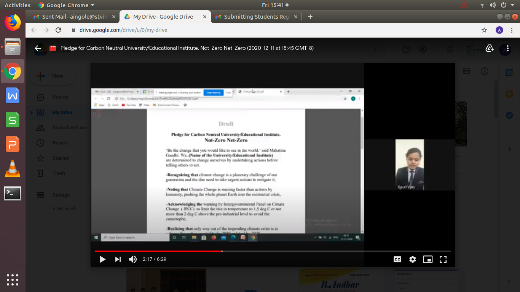Open Google Chrome app menu dropdown

(x=67, y=5)
